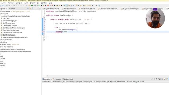Toggle Link with Editor in Package Explorer
The height and width of the screenshot is (95, 169).
(30, 8)
